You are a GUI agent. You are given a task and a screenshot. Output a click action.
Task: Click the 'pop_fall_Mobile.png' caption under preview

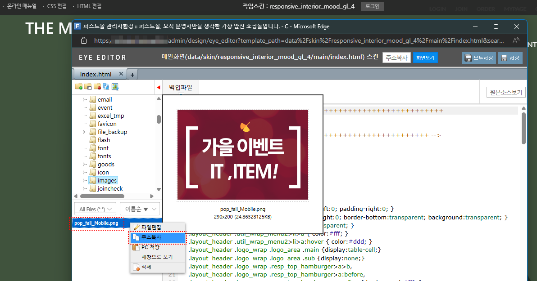(x=243, y=209)
